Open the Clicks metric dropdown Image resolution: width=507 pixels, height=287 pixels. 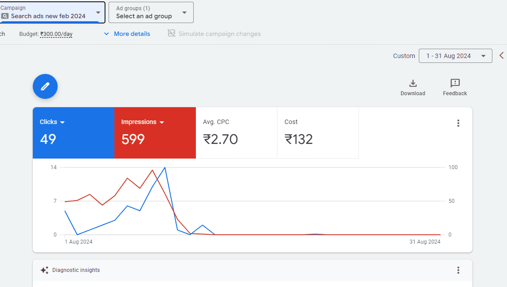tap(62, 122)
